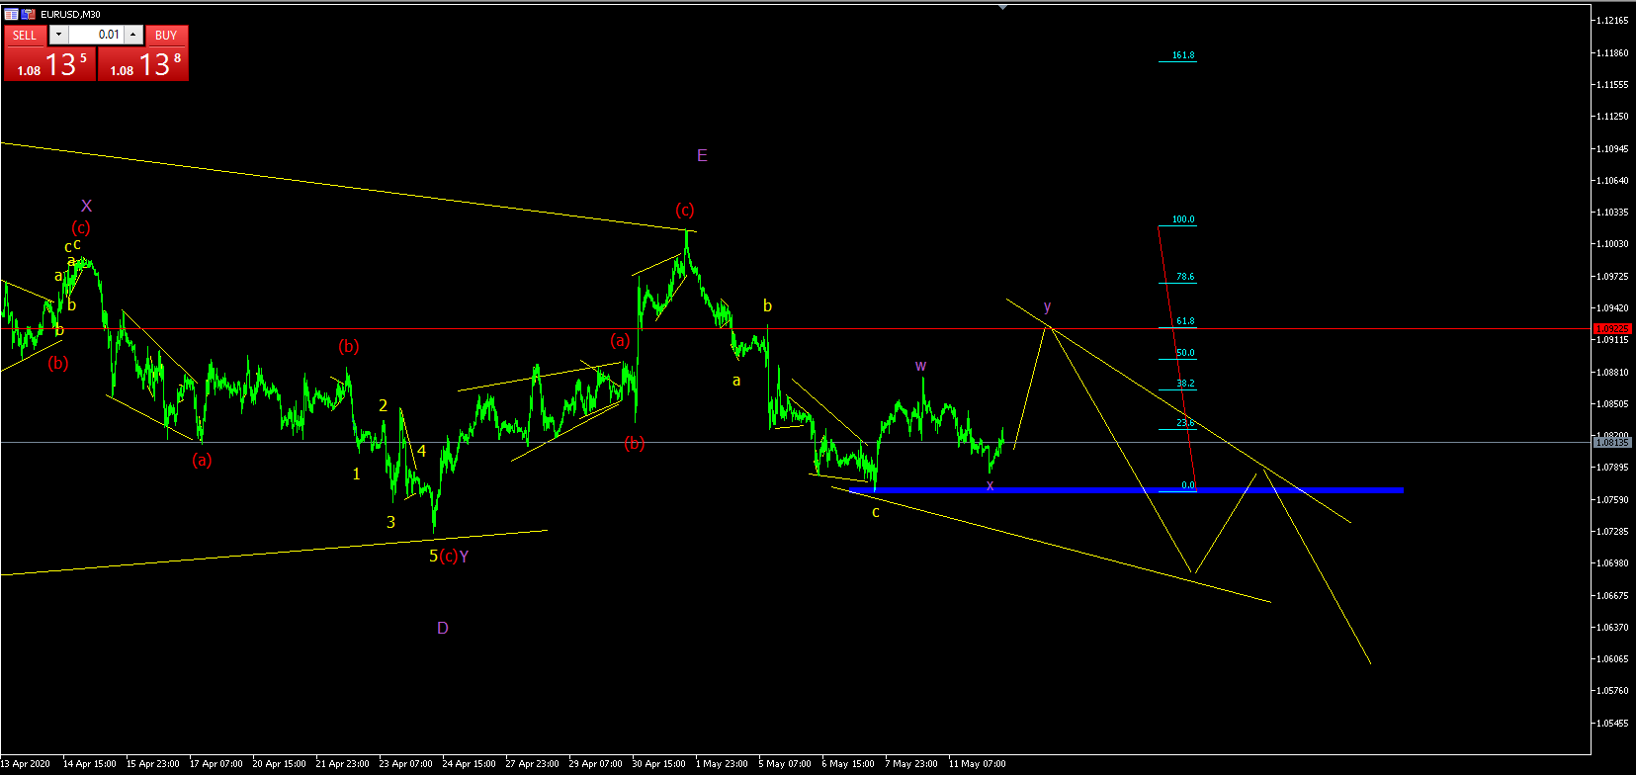
Task: Decrease lot volume with the down arrow
Action: [58, 35]
